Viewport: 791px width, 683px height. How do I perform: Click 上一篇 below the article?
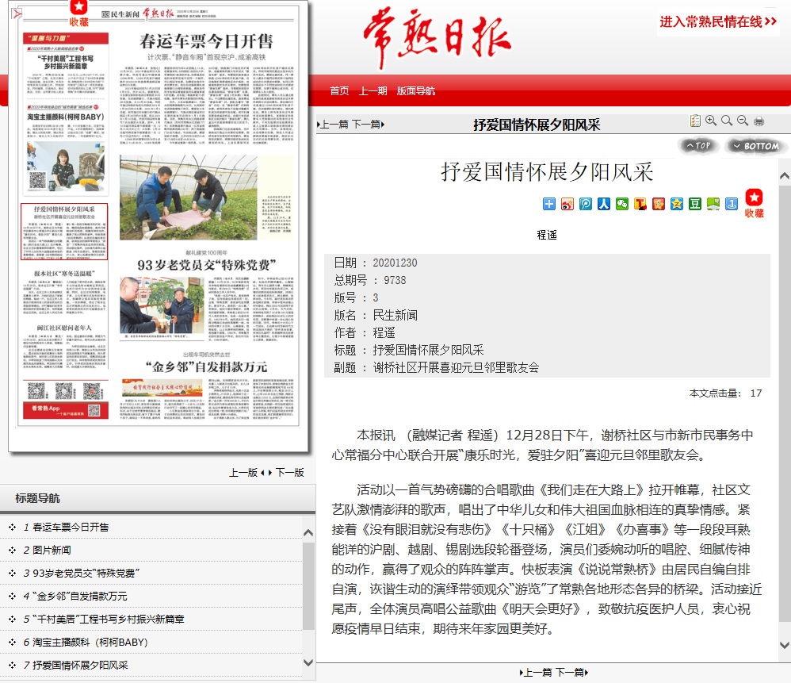536,673
